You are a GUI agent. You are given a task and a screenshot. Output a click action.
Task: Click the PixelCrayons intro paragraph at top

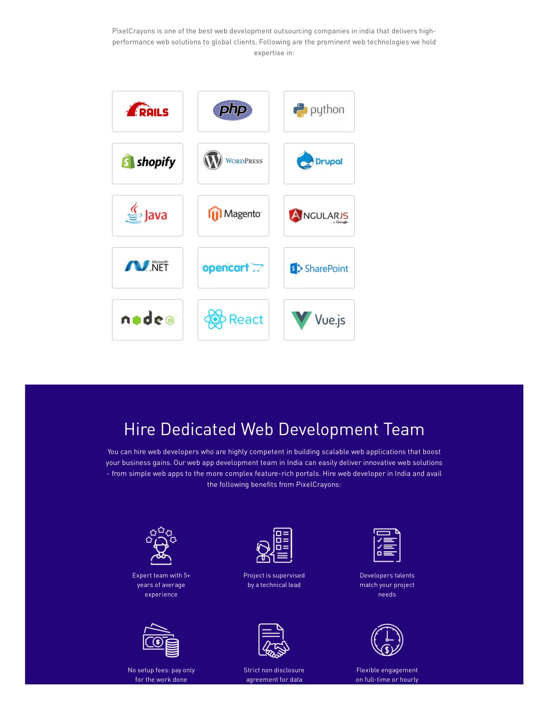coord(274,42)
